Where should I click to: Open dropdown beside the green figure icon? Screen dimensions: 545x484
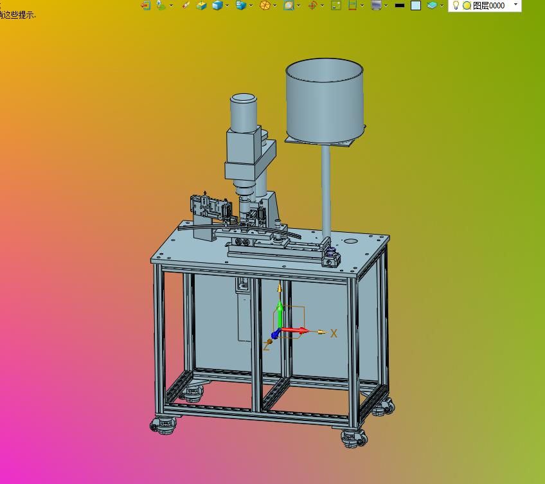pos(171,6)
